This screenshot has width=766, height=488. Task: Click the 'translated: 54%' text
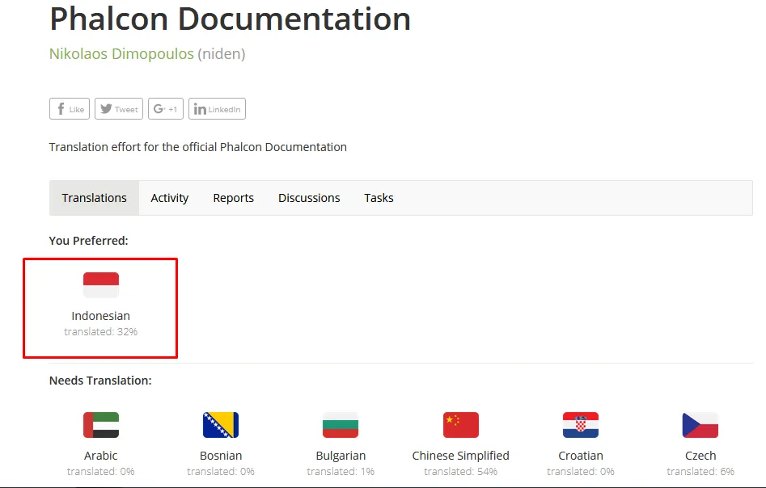pyautogui.click(x=461, y=471)
